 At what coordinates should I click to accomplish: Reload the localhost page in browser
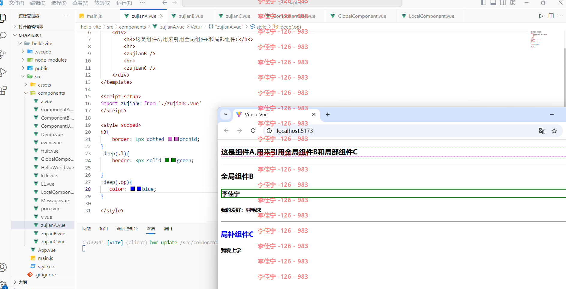tap(253, 131)
